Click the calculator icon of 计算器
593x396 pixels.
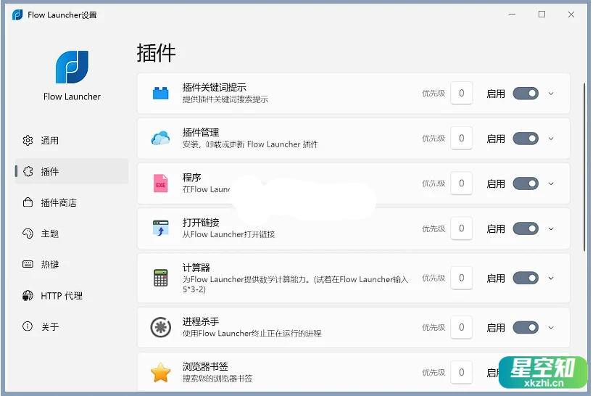(160, 278)
